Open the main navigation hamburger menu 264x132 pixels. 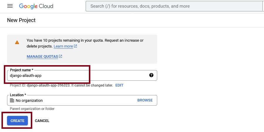point(10,6)
